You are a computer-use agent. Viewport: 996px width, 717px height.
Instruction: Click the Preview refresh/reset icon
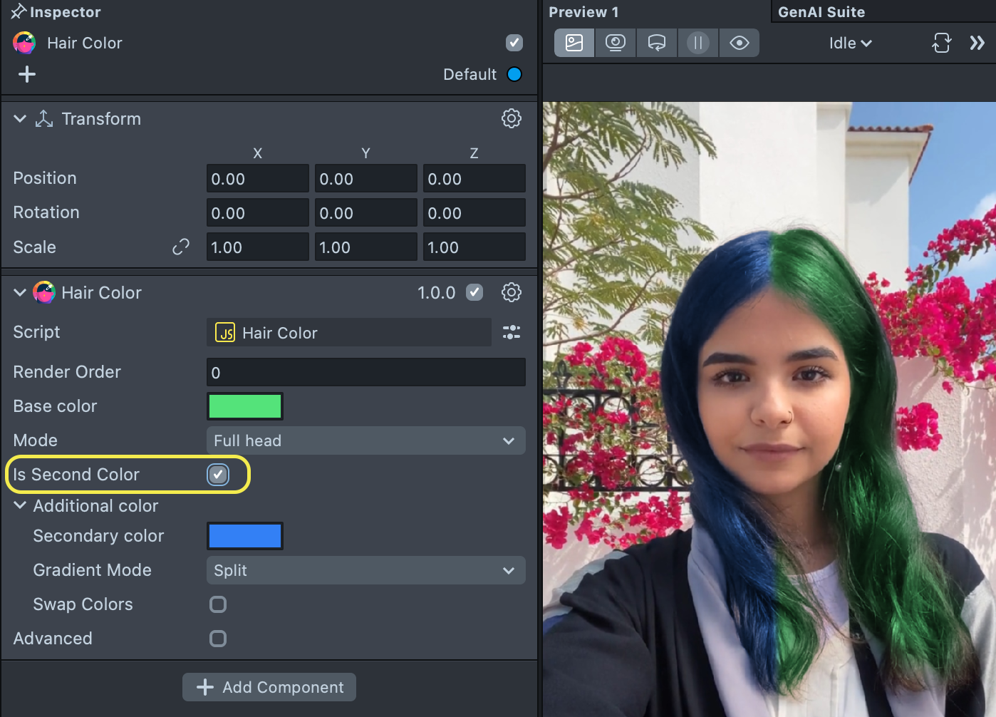click(x=941, y=43)
